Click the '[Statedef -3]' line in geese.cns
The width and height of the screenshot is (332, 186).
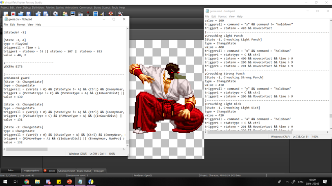[15, 32]
